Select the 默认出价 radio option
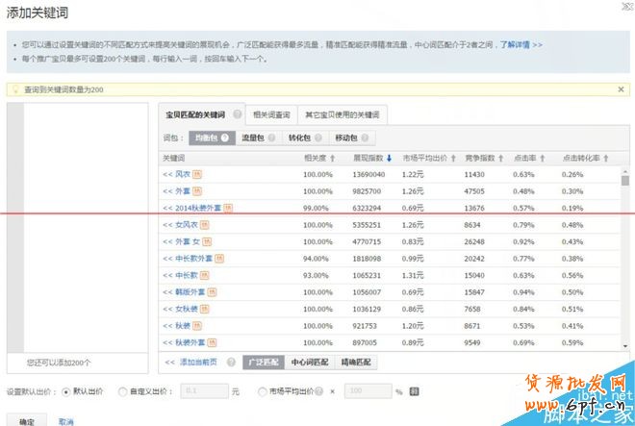This screenshot has width=635, height=426. coord(64,391)
